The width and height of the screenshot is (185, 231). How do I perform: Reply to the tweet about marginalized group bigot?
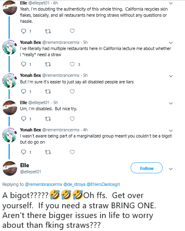[24, 152]
